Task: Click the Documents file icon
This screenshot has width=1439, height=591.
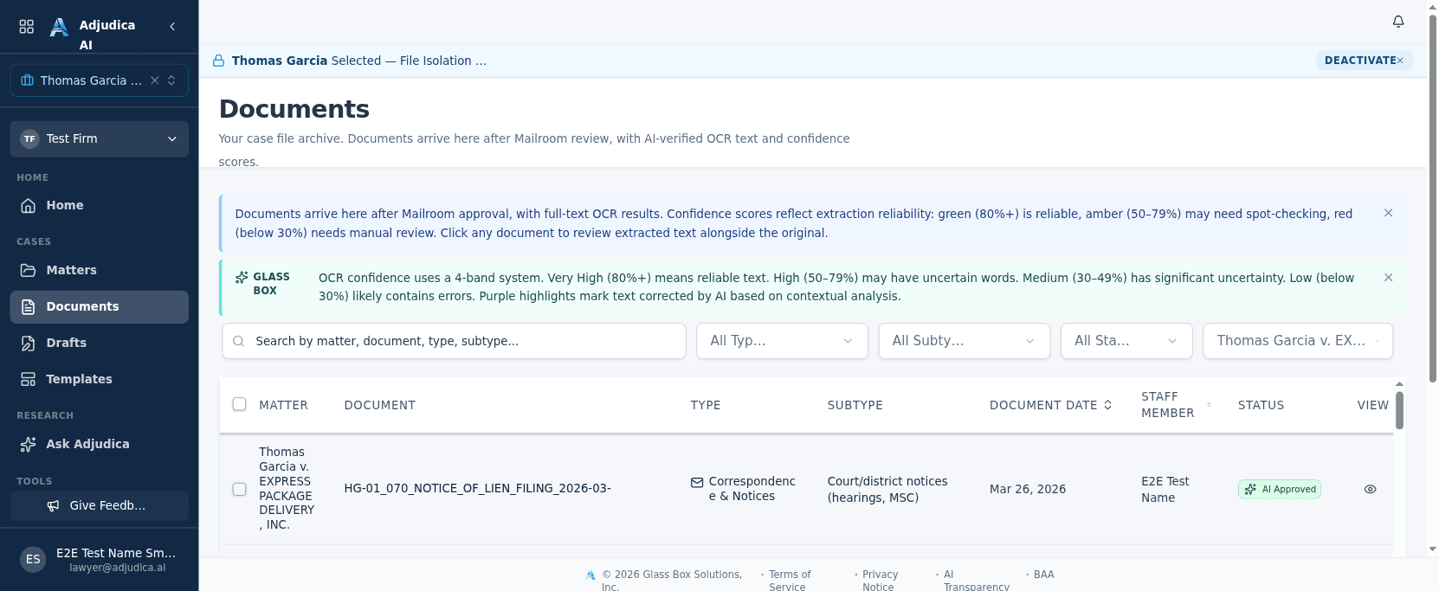Action: 28,307
